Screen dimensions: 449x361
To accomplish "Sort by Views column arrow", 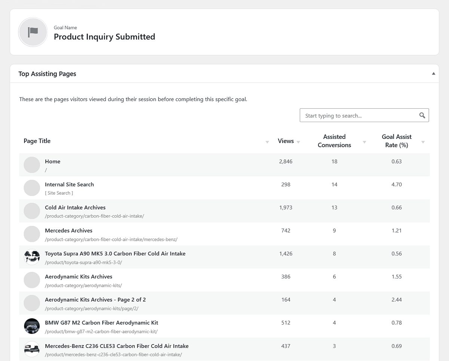I will click(298, 142).
